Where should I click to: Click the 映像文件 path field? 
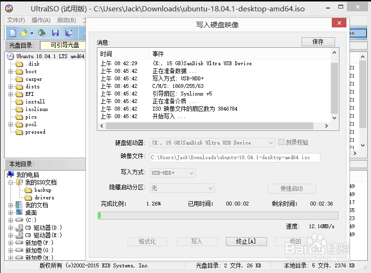235,158
